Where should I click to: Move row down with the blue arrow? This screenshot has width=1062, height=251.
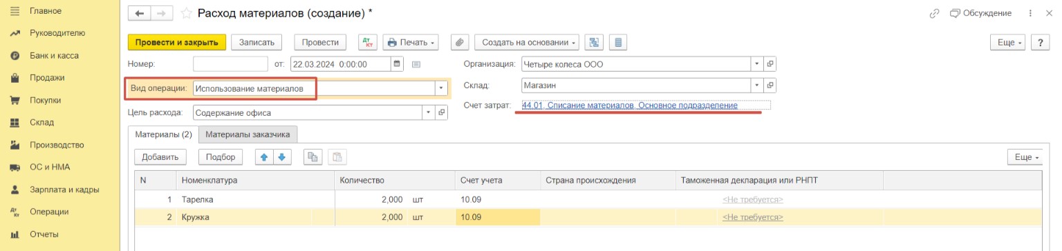pyautogui.click(x=281, y=157)
